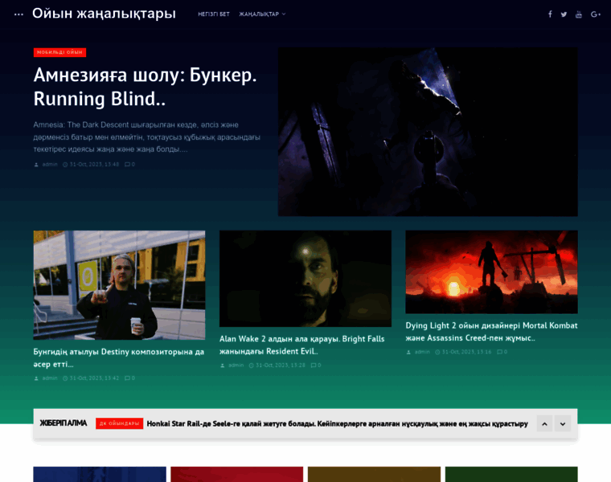This screenshot has width=611, height=482.
Task: Open the Alan Wake 2 алдын ала қарауы title
Action: pyautogui.click(x=302, y=345)
